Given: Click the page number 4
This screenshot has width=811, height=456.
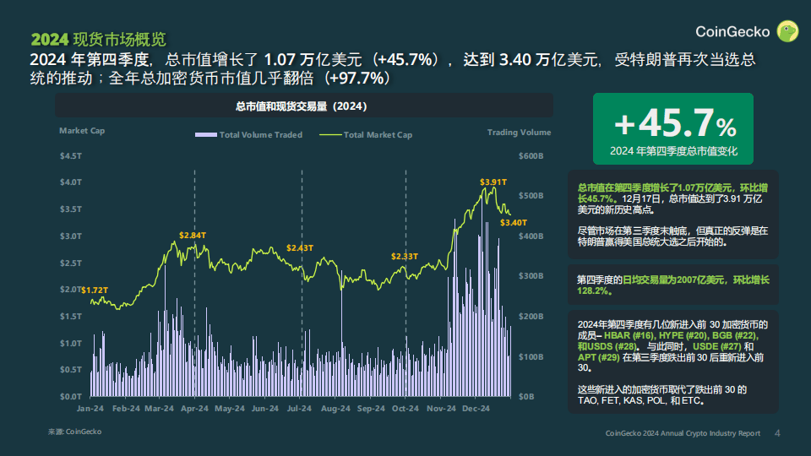Looking at the screenshot, I should tap(777, 433).
